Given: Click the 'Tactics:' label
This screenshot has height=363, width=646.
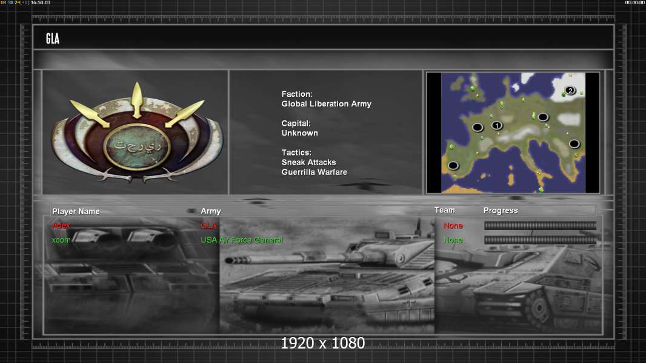Looking at the screenshot, I should tap(296, 152).
